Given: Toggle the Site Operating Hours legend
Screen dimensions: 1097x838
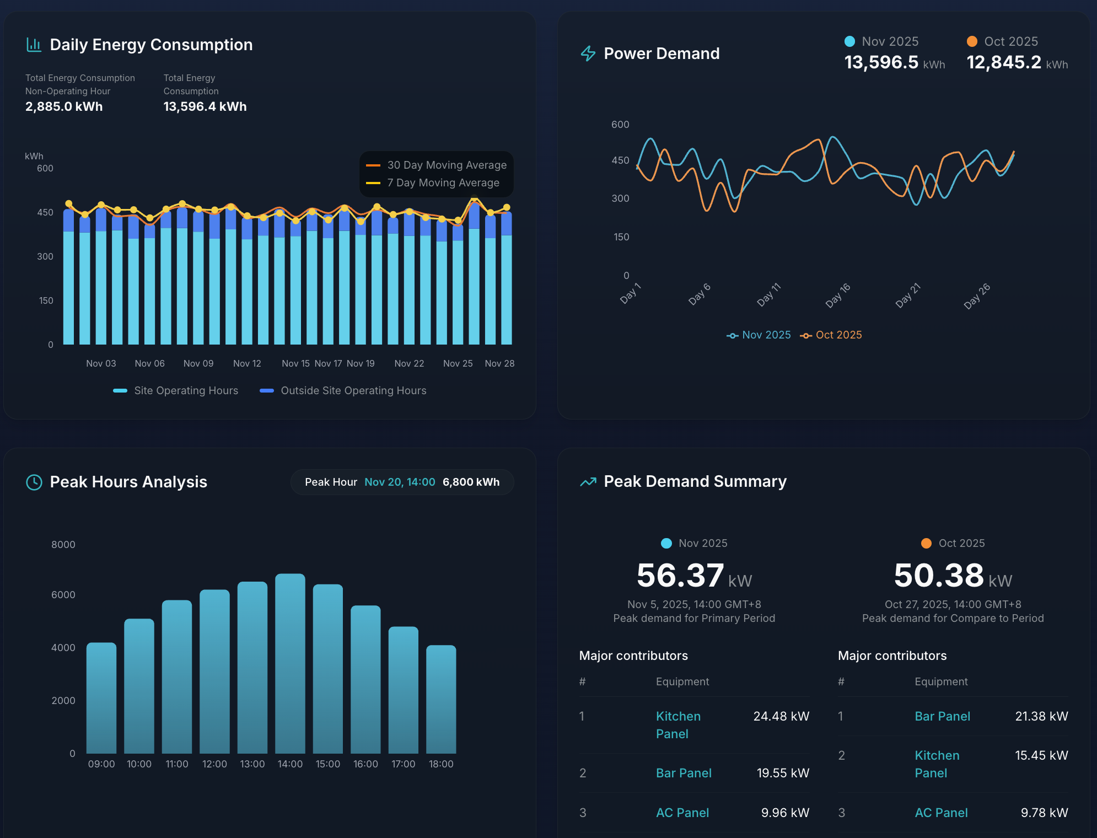Looking at the screenshot, I should point(175,390).
